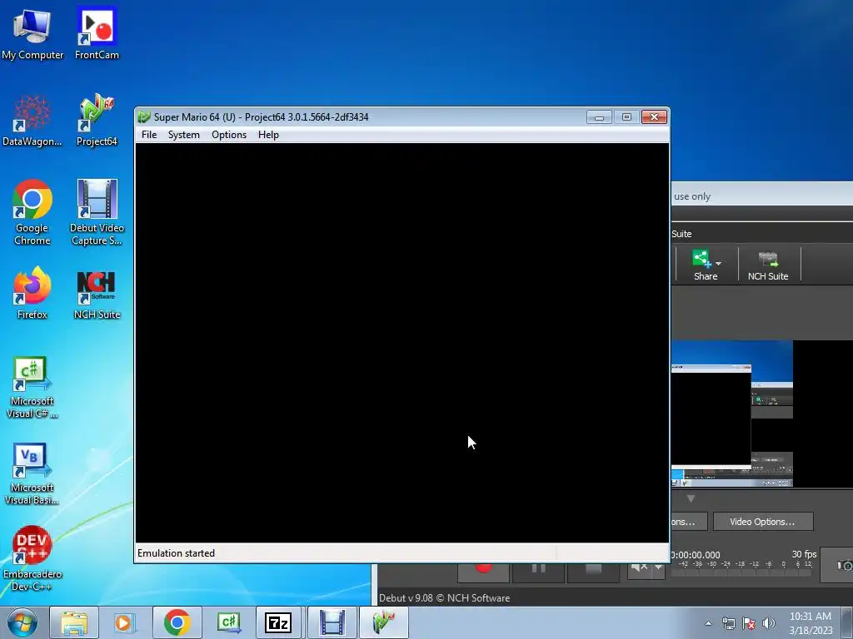Open Chrome from the taskbar
Viewport: 853px width, 639px height.
[177, 622]
